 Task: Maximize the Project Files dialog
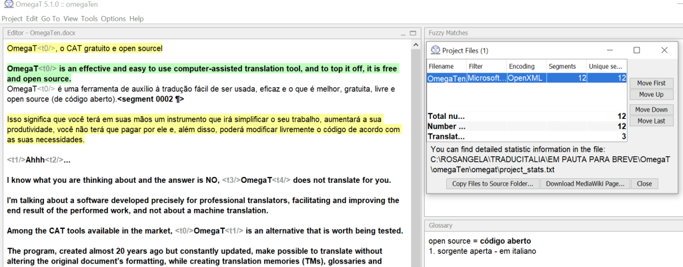coord(636,51)
